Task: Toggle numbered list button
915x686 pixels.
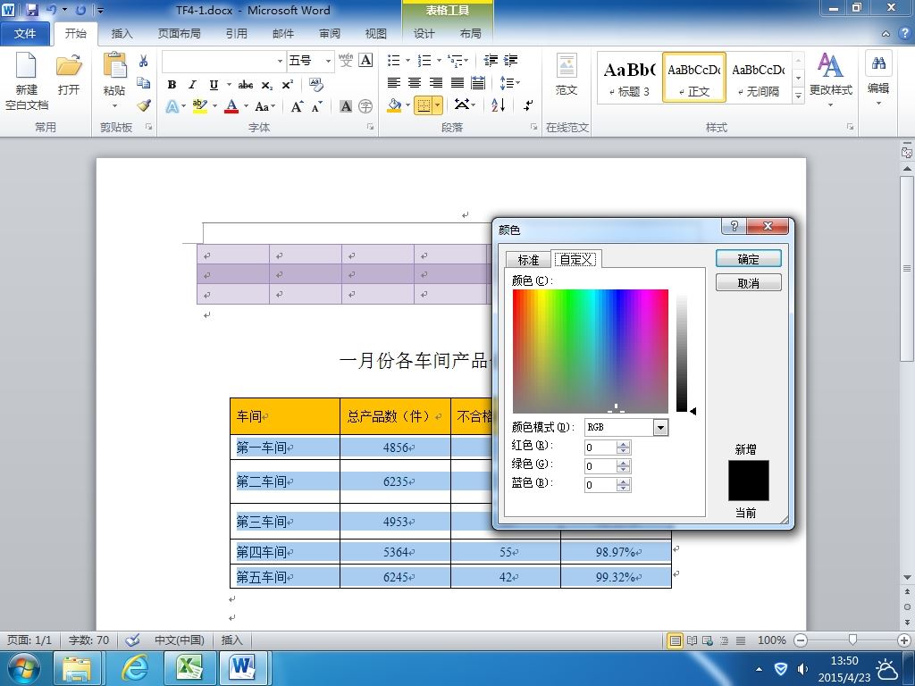Action: coord(424,60)
